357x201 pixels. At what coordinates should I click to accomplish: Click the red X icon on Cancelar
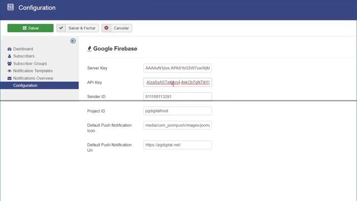pos(107,28)
